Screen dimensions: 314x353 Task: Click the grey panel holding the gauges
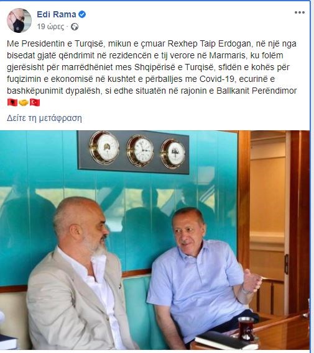133,152
